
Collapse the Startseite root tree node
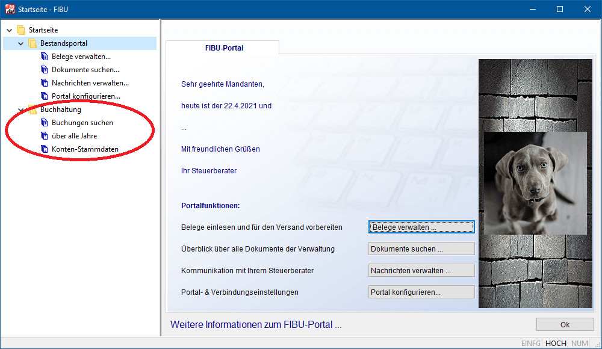point(9,30)
